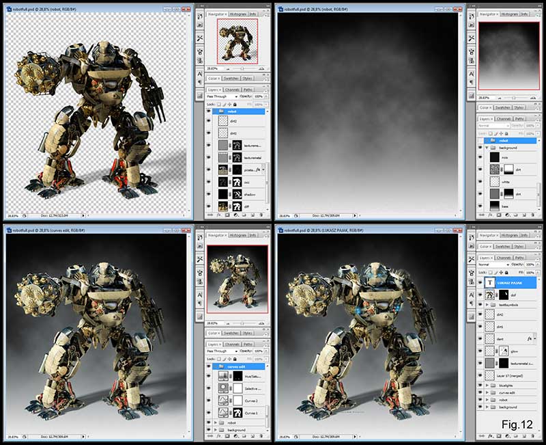Open Tool Presets icon in transparent robot window

[x=200, y=38]
